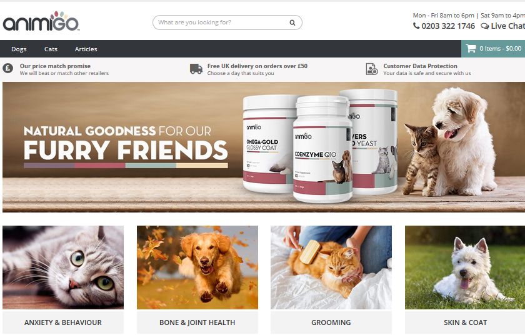The height and width of the screenshot is (335, 525).
Task: Open the Live Chat speech bubble icon
Action: (484, 26)
